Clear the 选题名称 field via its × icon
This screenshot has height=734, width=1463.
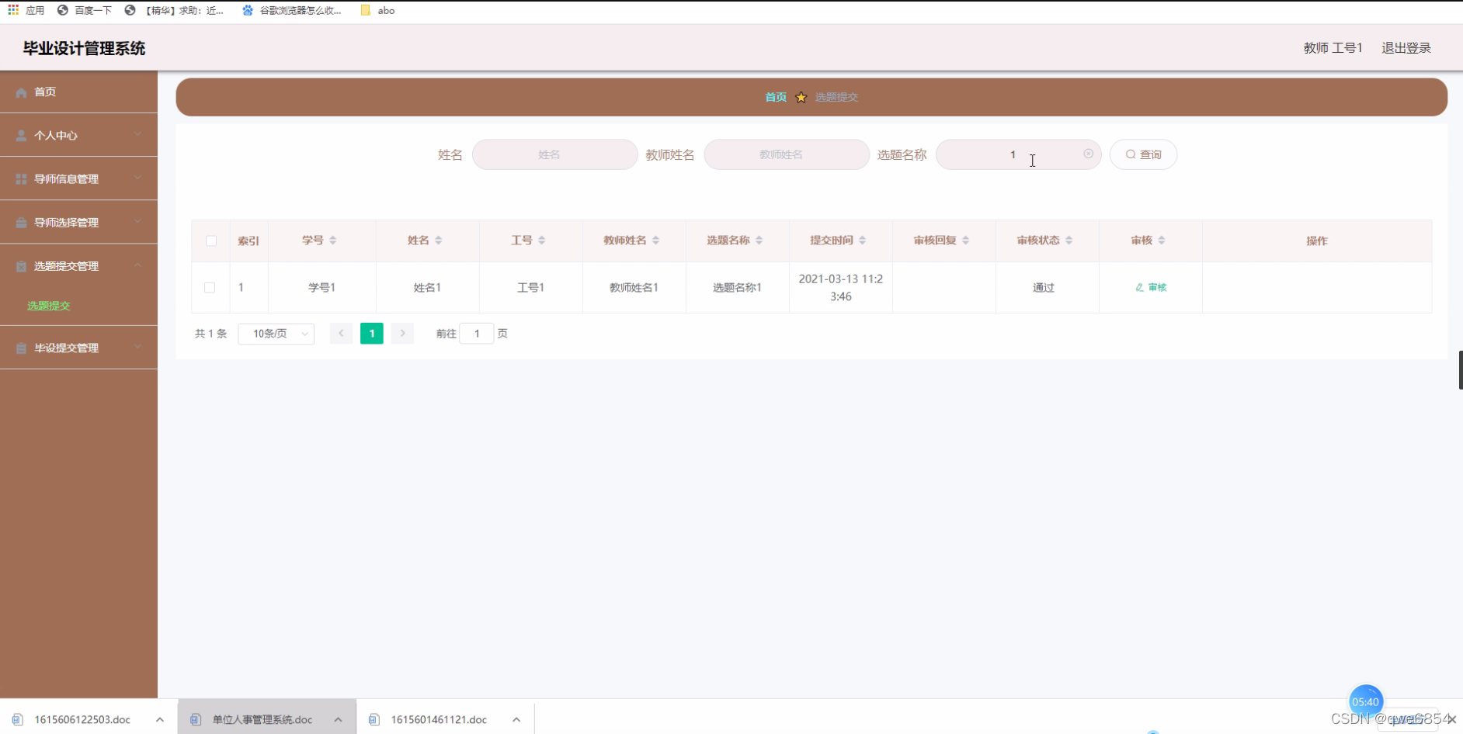click(1089, 154)
